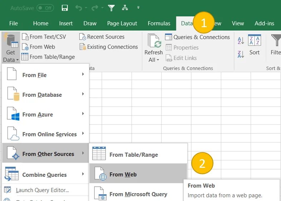
Task: Click the Sort A to Z icon
Action: [x=241, y=41]
